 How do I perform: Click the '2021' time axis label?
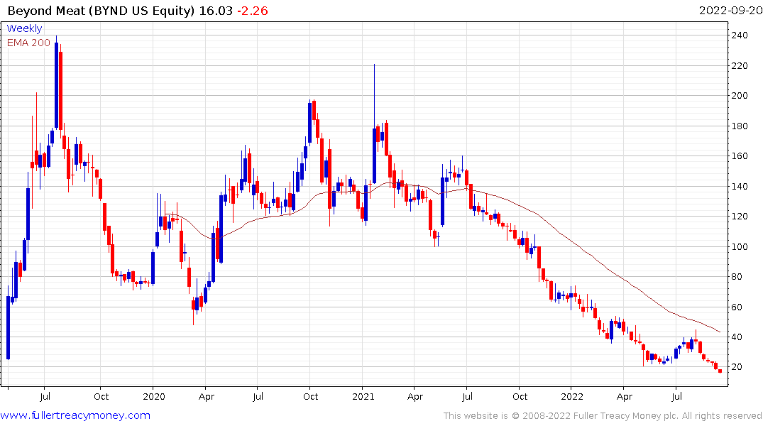tap(363, 397)
